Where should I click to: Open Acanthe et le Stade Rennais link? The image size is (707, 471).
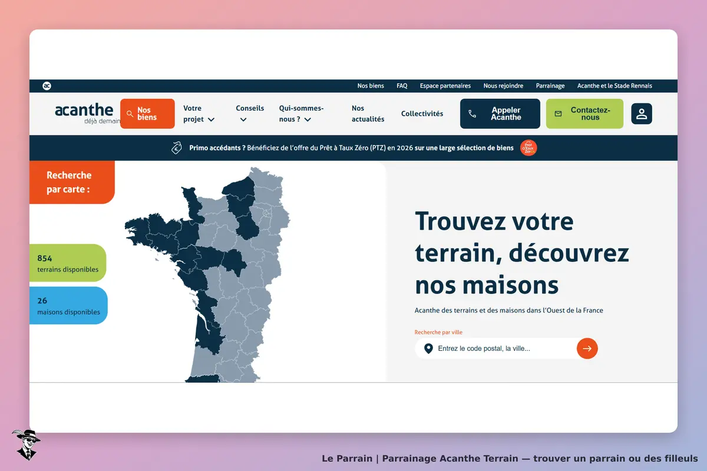coord(615,86)
